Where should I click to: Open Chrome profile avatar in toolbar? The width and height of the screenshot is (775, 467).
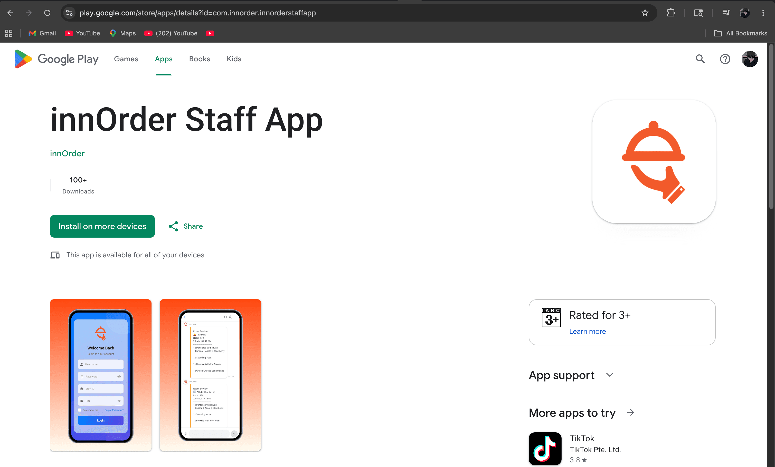tap(744, 13)
